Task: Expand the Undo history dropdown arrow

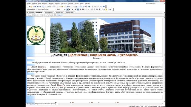Action: click(70, 7)
